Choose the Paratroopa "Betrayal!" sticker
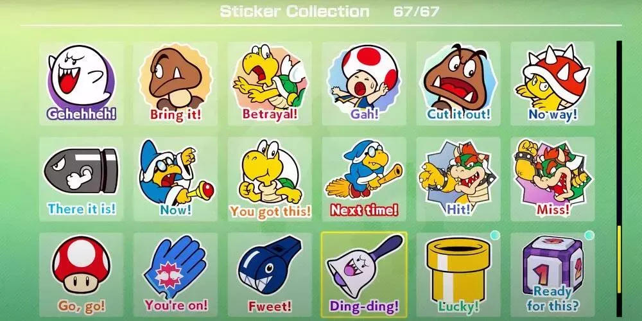 270,83
